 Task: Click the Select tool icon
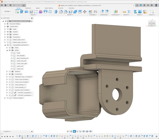click(152, 12)
